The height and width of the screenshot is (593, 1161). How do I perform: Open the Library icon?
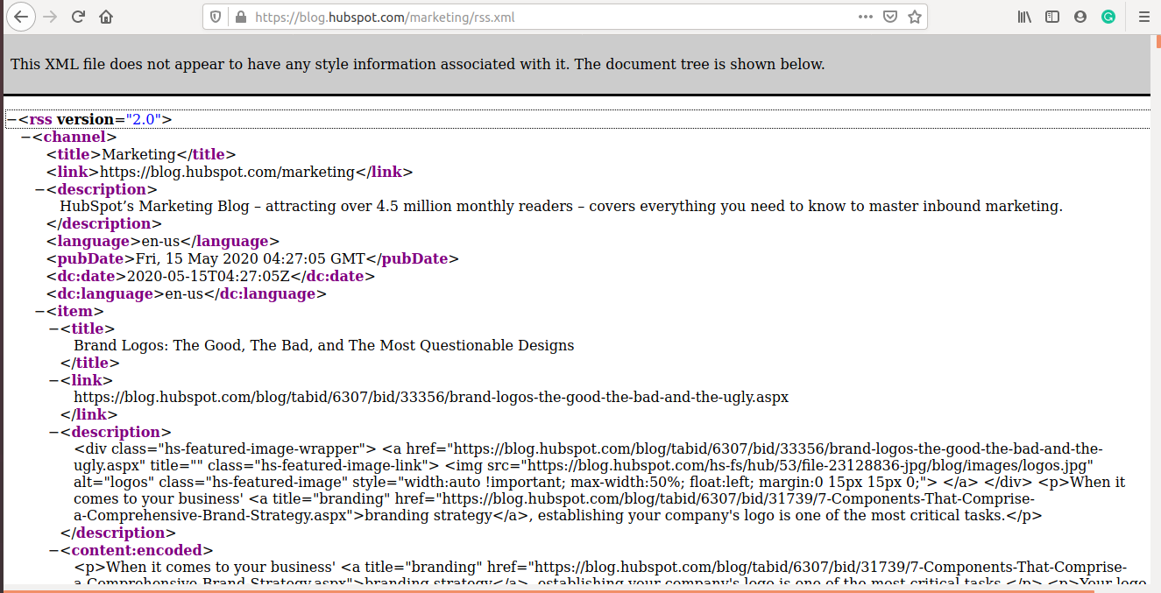coord(1024,17)
